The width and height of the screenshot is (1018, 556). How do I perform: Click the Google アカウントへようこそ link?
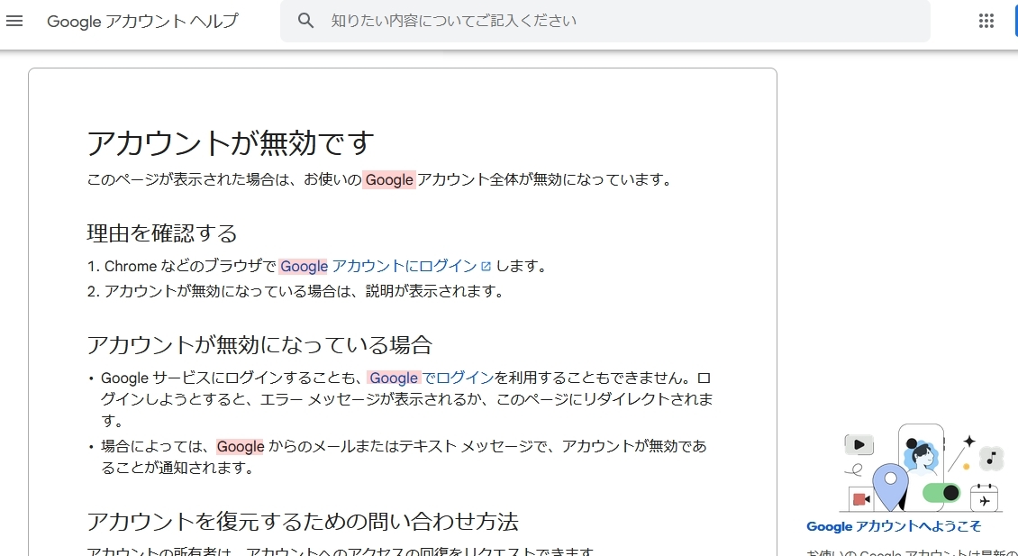pos(894,526)
